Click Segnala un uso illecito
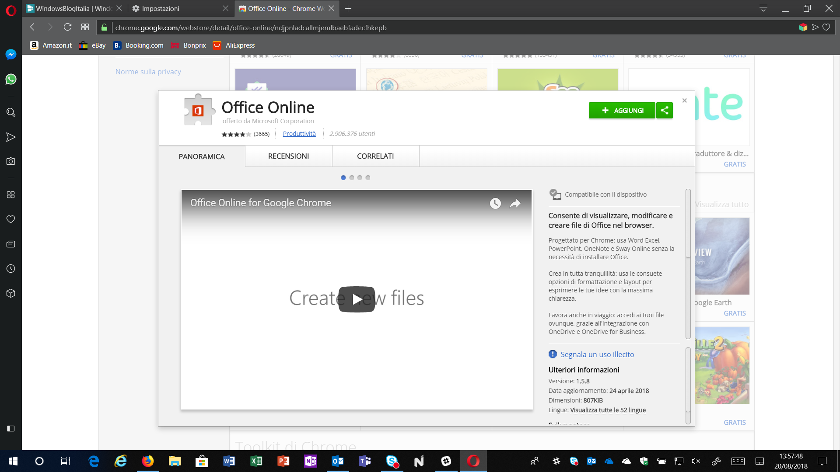840x472 pixels. pos(597,354)
